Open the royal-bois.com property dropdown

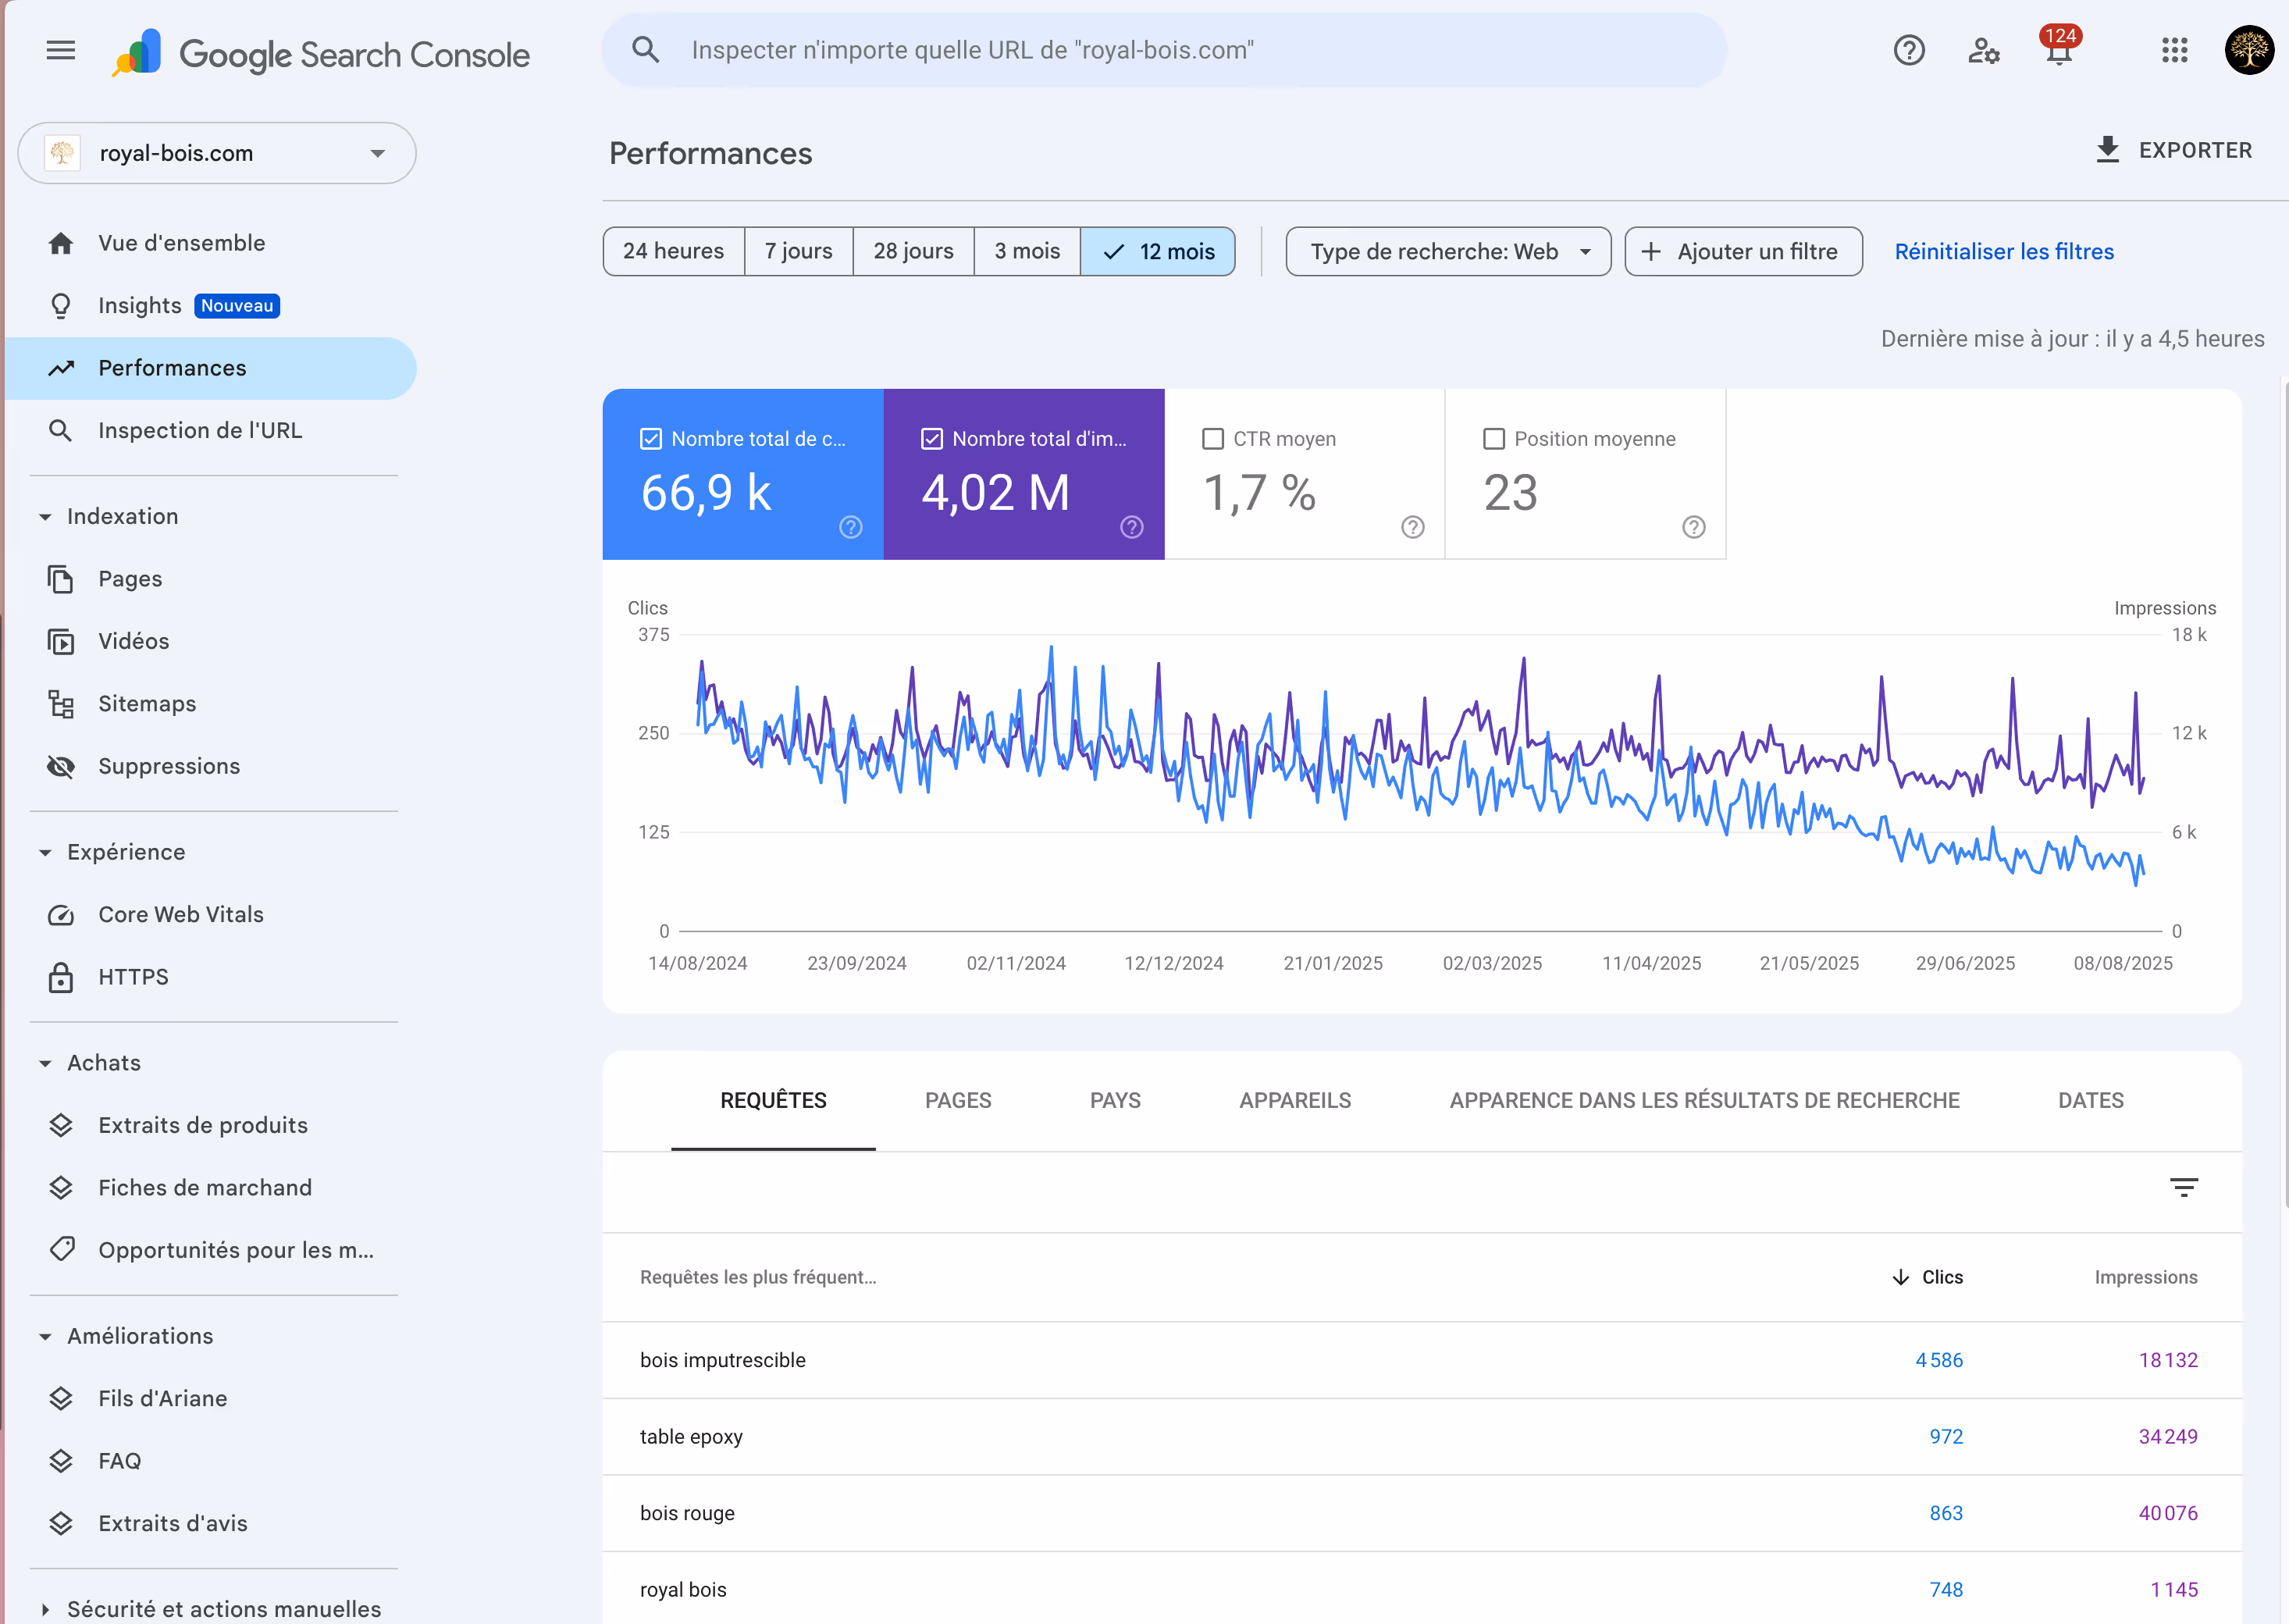pyautogui.click(x=217, y=153)
